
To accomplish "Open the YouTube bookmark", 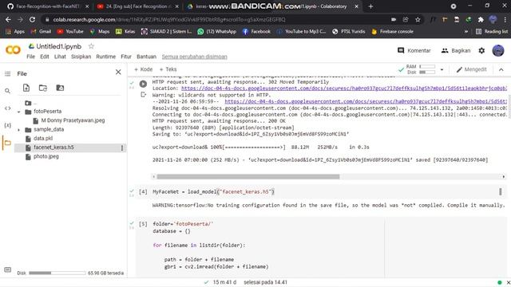I will tap(70, 32).
